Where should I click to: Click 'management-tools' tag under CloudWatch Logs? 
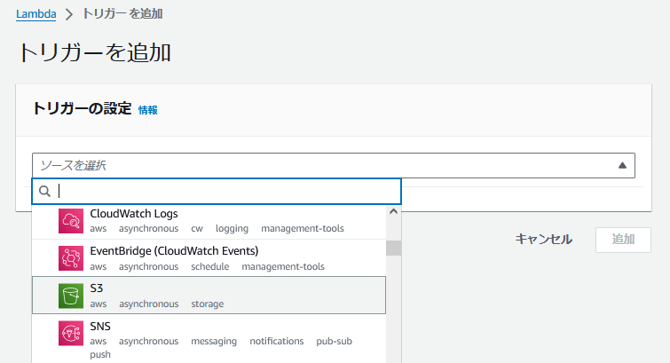303,229
